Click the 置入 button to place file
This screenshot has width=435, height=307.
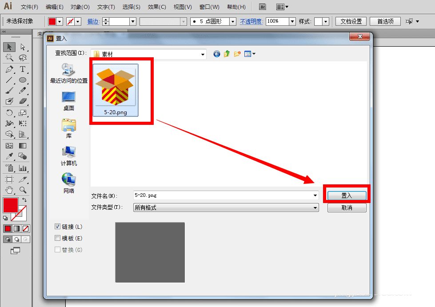click(x=347, y=195)
